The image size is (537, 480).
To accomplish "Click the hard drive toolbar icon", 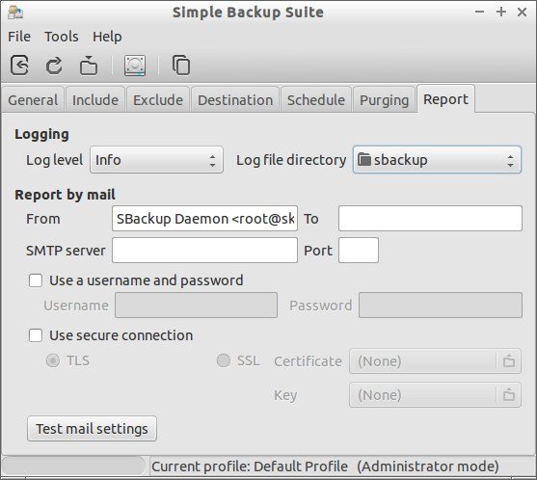I will click(135, 65).
